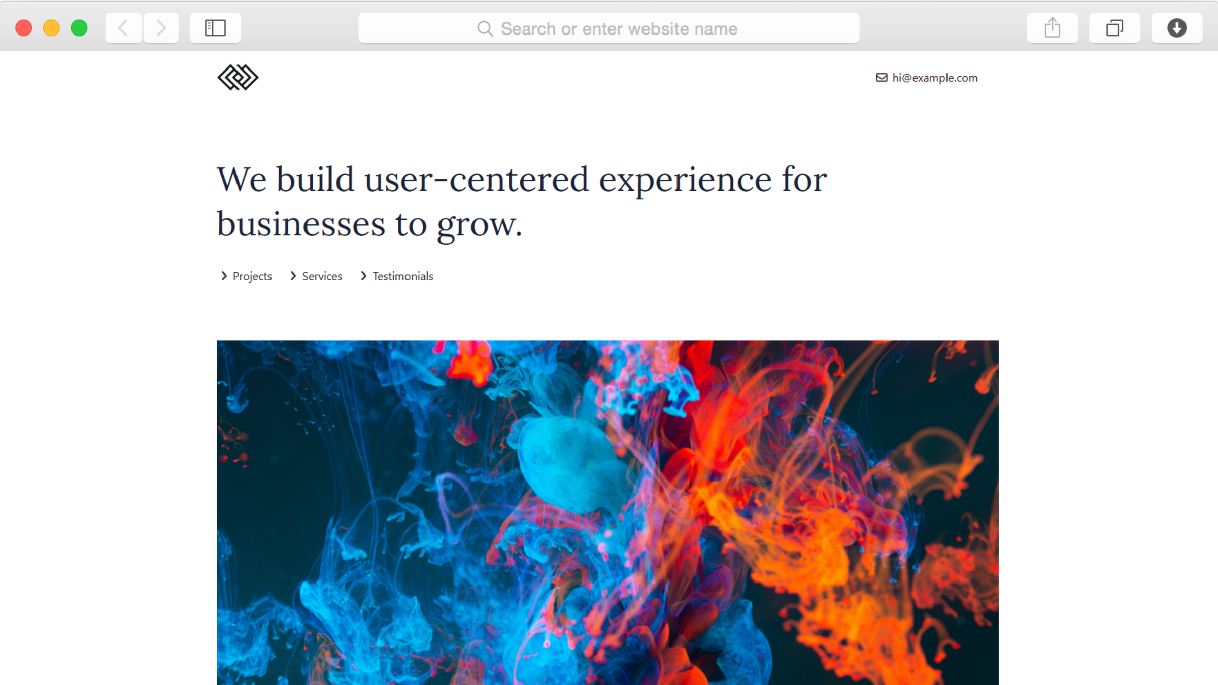The height and width of the screenshot is (685, 1218).
Task: Go to the Services section link
Action: click(322, 276)
